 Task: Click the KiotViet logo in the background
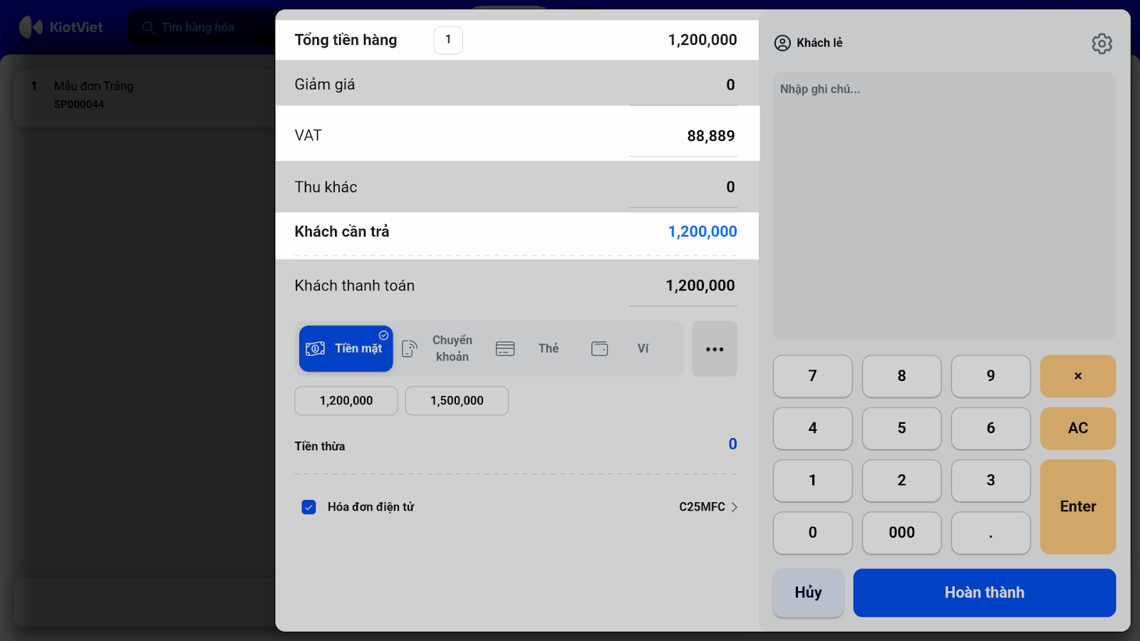pos(61,27)
